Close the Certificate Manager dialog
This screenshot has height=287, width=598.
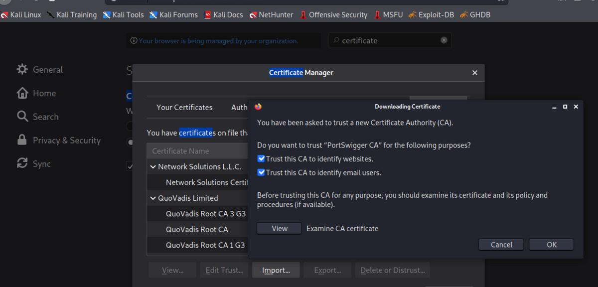(x=474, y=73)
